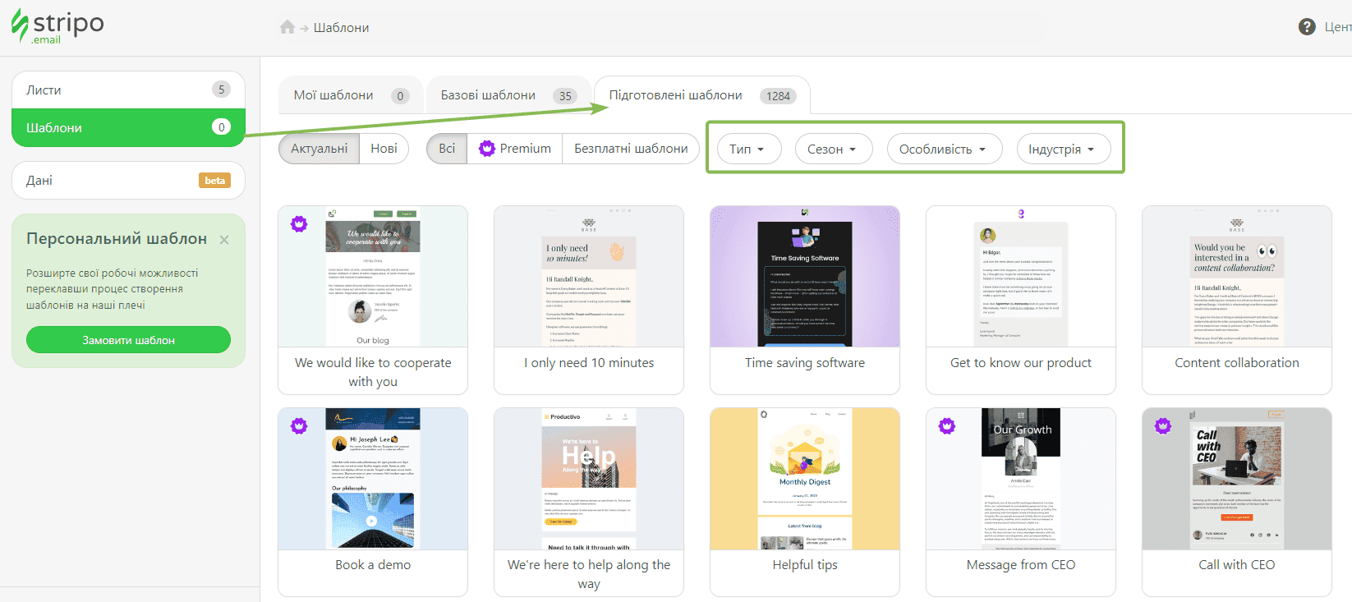Switch sorting to Нові
1352x602 pixels.
[x=384, y=149]
